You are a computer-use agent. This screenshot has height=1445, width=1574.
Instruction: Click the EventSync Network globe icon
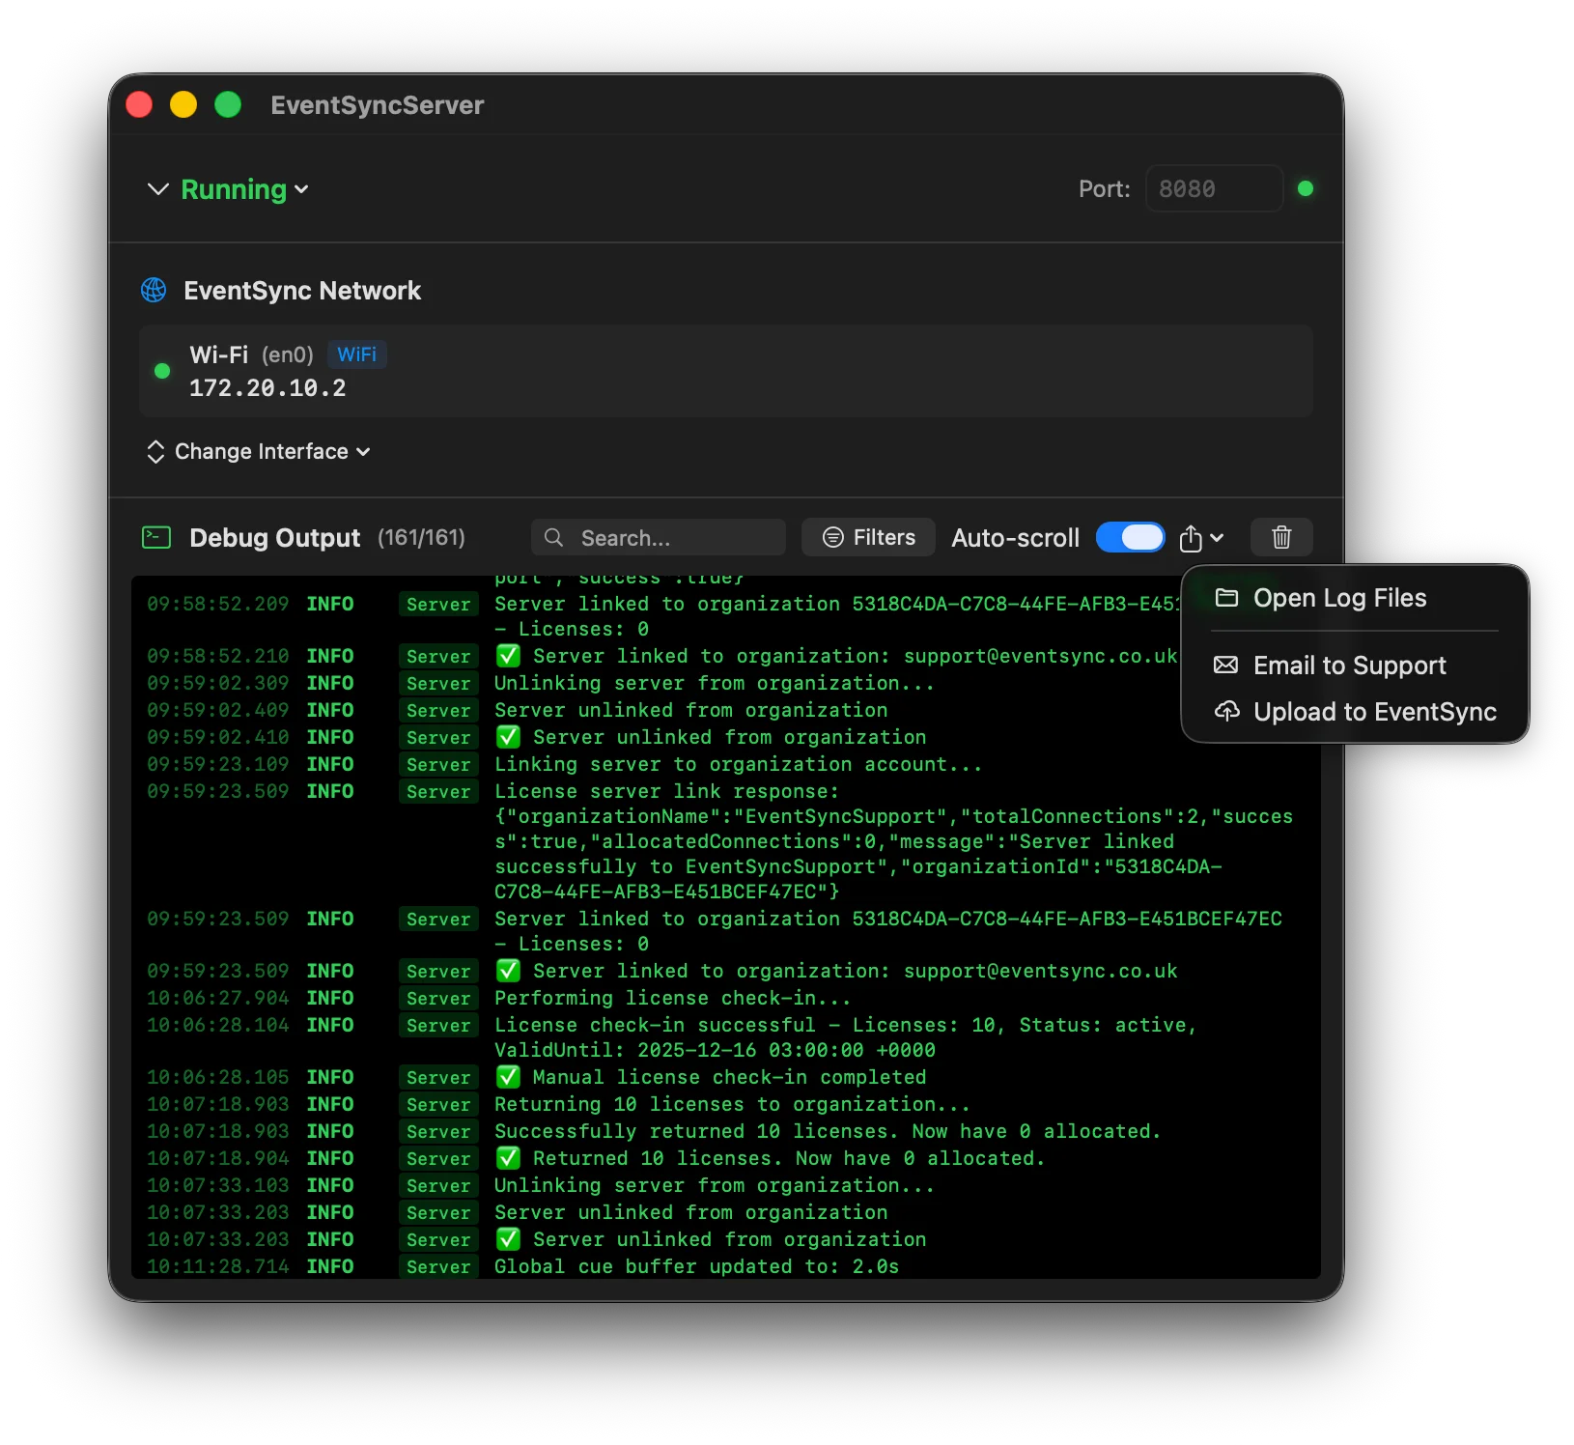point(154,290)
